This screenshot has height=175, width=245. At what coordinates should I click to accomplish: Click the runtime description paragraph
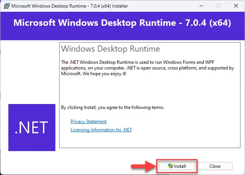click(x=148, y=68)
